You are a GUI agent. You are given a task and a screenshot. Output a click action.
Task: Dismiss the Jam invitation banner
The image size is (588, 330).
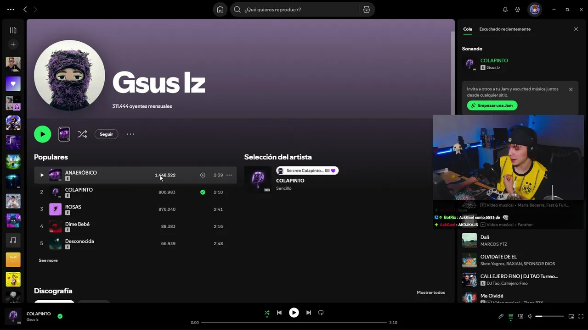[571, 89]
